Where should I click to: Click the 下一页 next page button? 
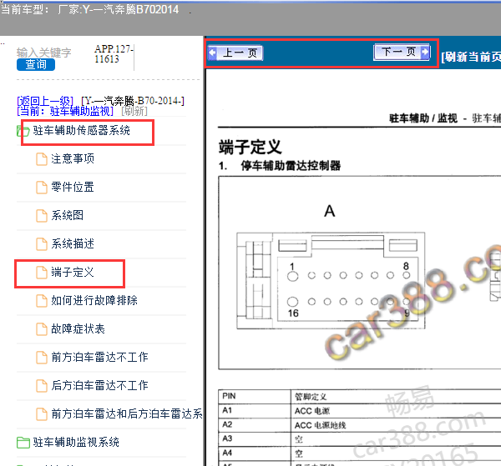pos(402,52)
